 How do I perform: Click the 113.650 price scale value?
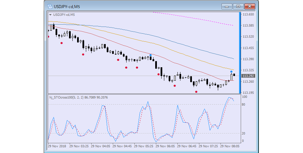248,14
